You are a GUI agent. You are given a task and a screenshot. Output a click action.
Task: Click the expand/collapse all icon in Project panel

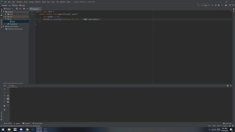tap(20, 9)
